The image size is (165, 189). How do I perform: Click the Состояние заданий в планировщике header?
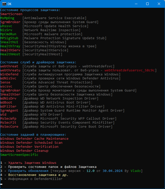pyautogui.click(x=33, y=135)
